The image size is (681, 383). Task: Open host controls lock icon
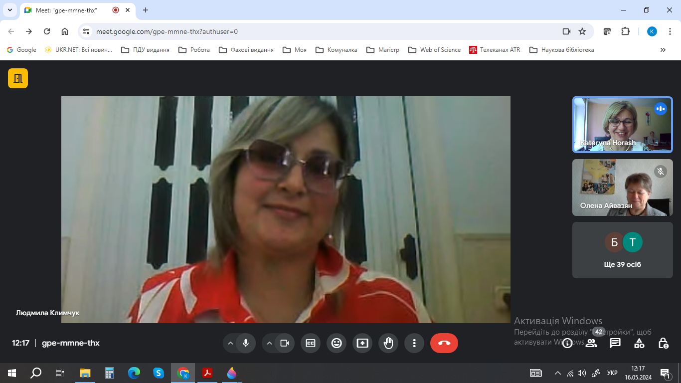coord(663,343)
